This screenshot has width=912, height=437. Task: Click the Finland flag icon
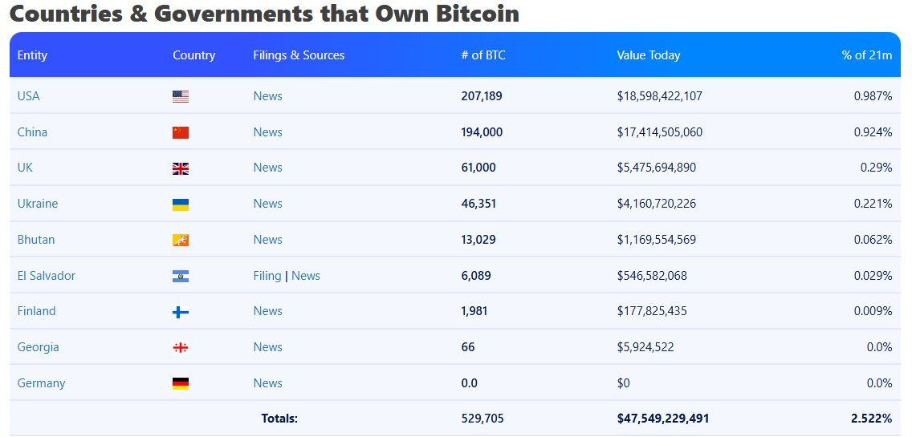coord(181,312)
